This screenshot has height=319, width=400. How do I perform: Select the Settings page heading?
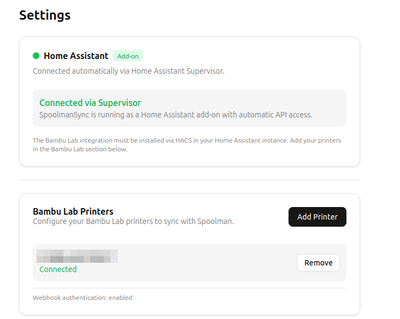[45, 15]
